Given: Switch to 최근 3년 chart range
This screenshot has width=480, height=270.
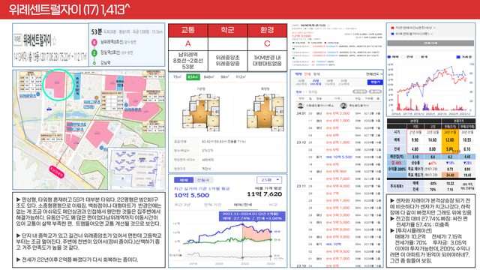Looking at the screenshot, I should [x=182, y=205].
